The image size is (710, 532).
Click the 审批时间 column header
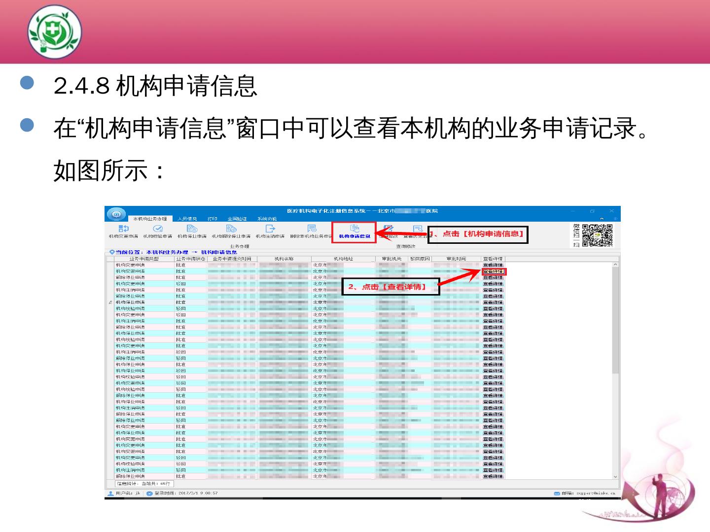coord(456,259)
